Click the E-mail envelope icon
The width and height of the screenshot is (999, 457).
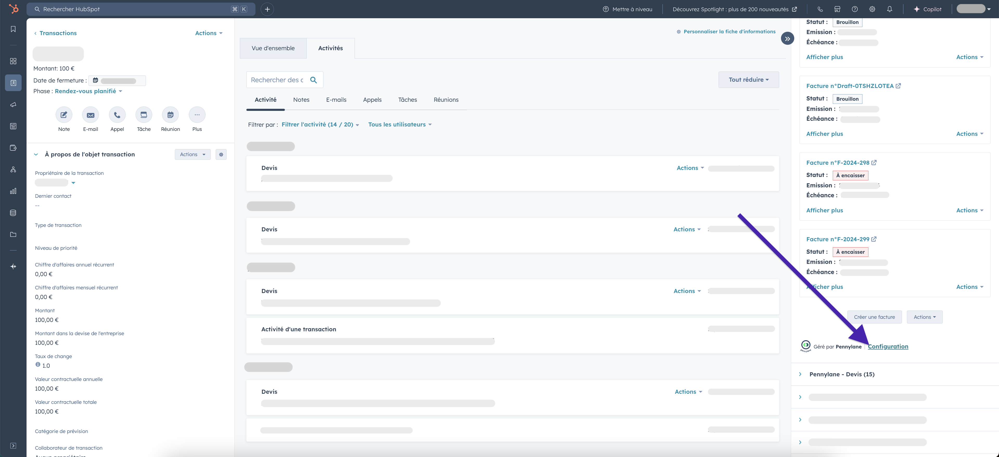tap(90, 115)
